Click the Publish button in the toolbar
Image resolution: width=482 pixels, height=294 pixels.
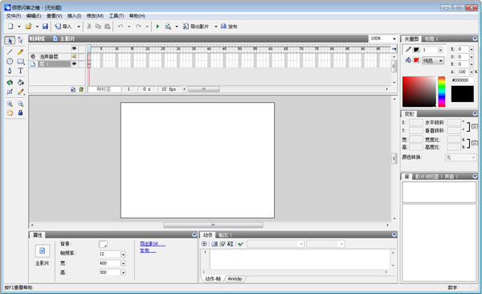point(229,27)
